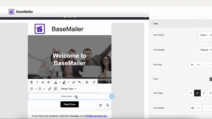Click the line height % unit label
This screenshot has width=212, height=119.
pos(198,108)
